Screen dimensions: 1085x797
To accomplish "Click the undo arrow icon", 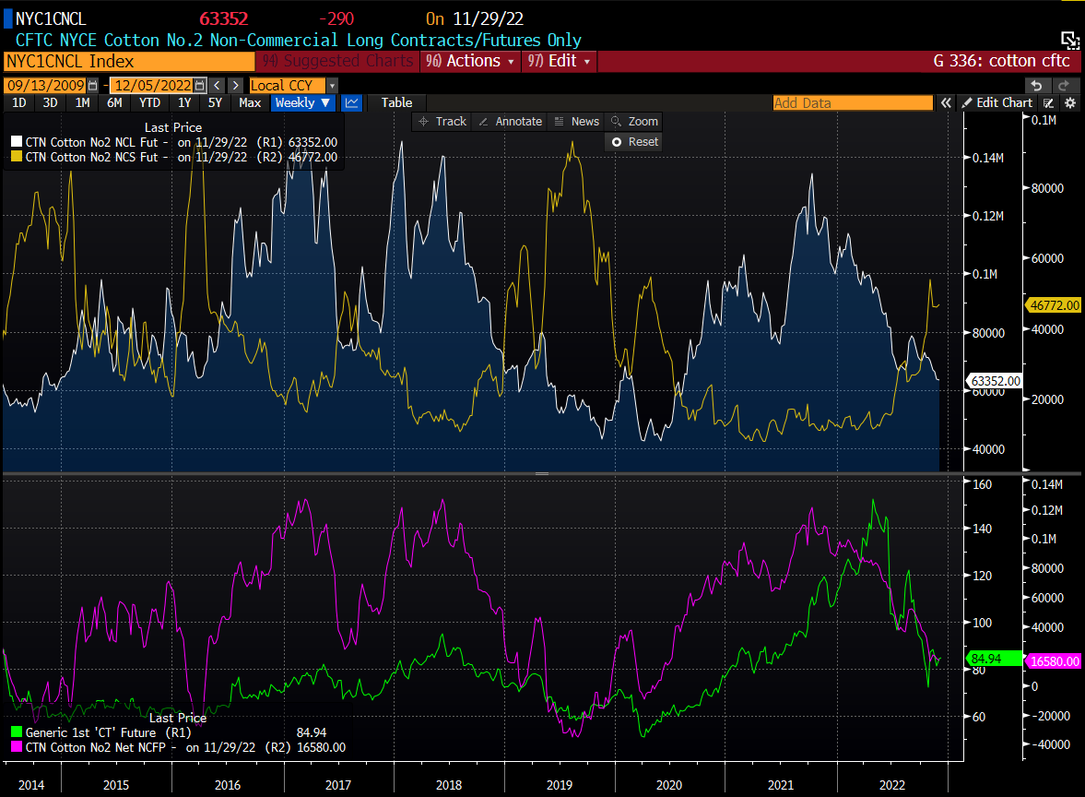I will 1036,85.
